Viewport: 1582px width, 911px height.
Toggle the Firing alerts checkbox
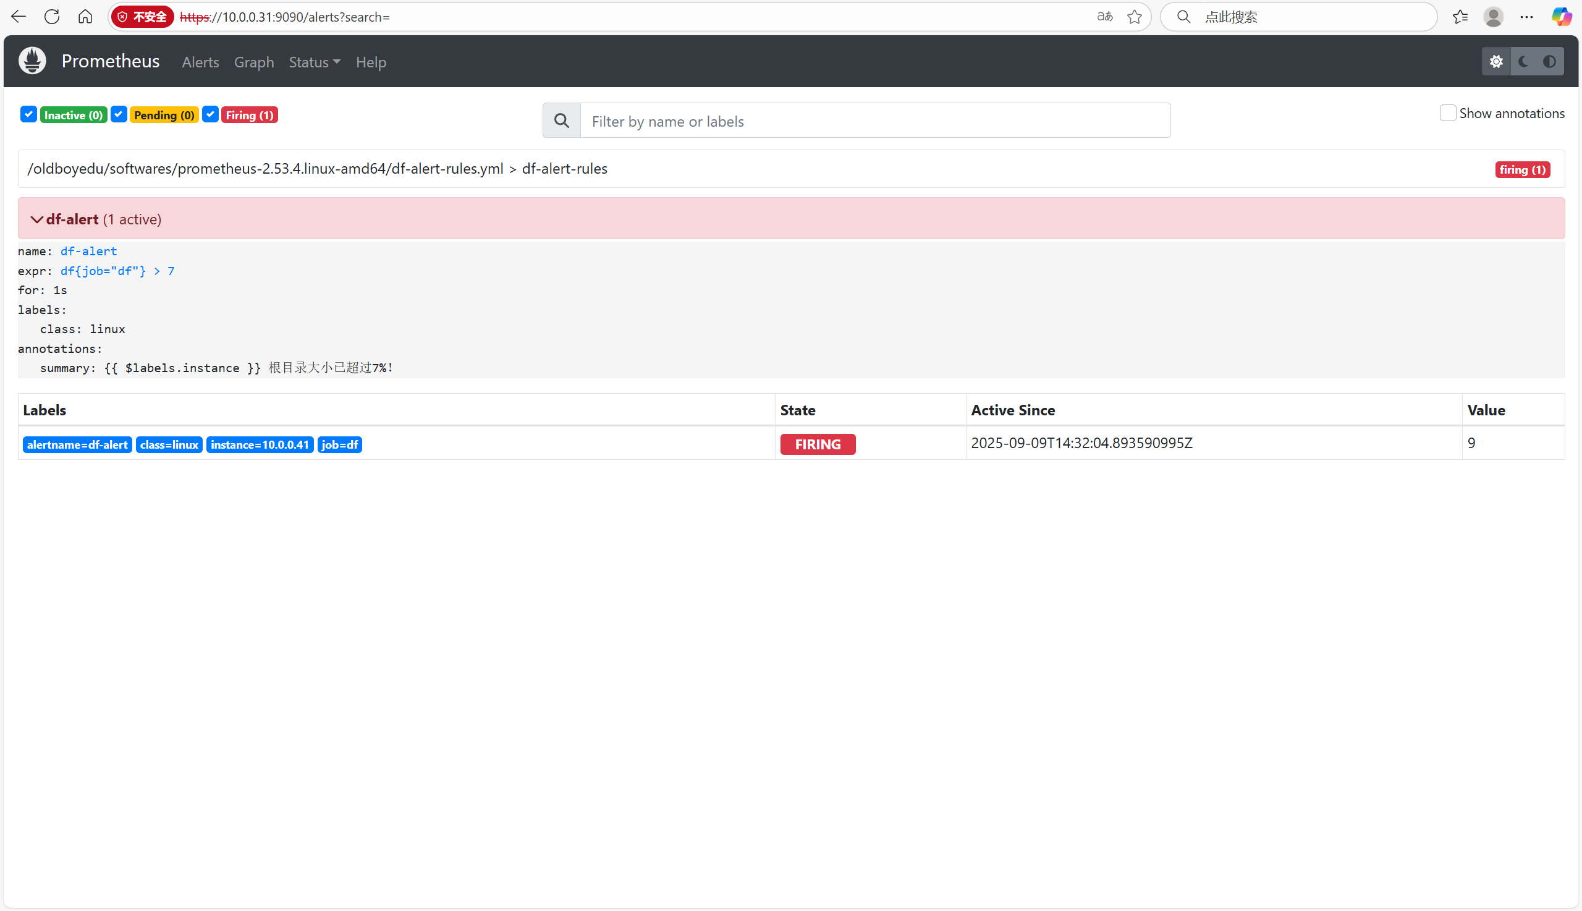210,114
